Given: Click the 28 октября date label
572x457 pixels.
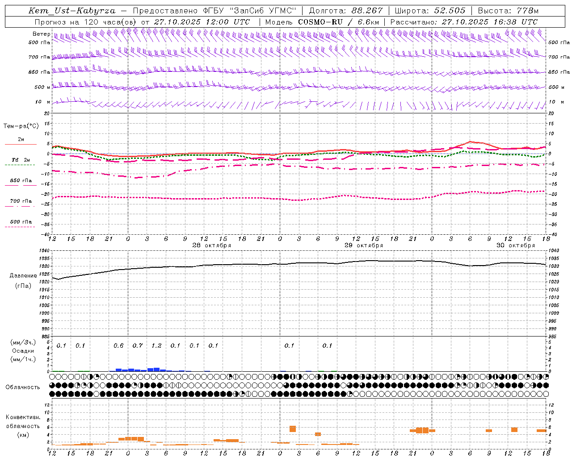Looking at the screenshot, I should point(212,245).
